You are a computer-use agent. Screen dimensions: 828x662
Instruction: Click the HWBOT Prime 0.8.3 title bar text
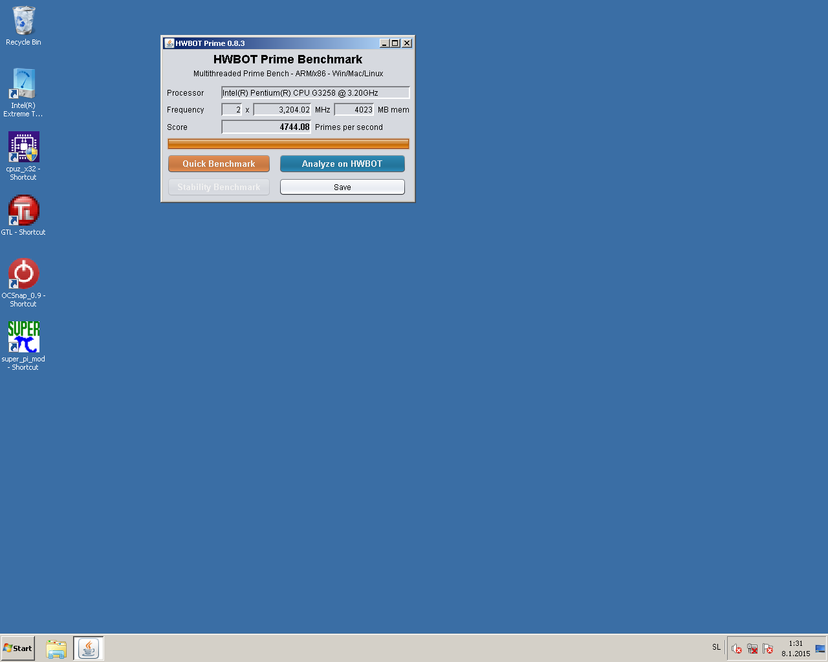pyautogui.click(x=210, y=43)
